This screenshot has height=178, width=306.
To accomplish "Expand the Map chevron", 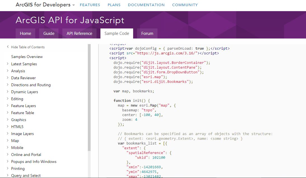I will click(x=8, y=140).
